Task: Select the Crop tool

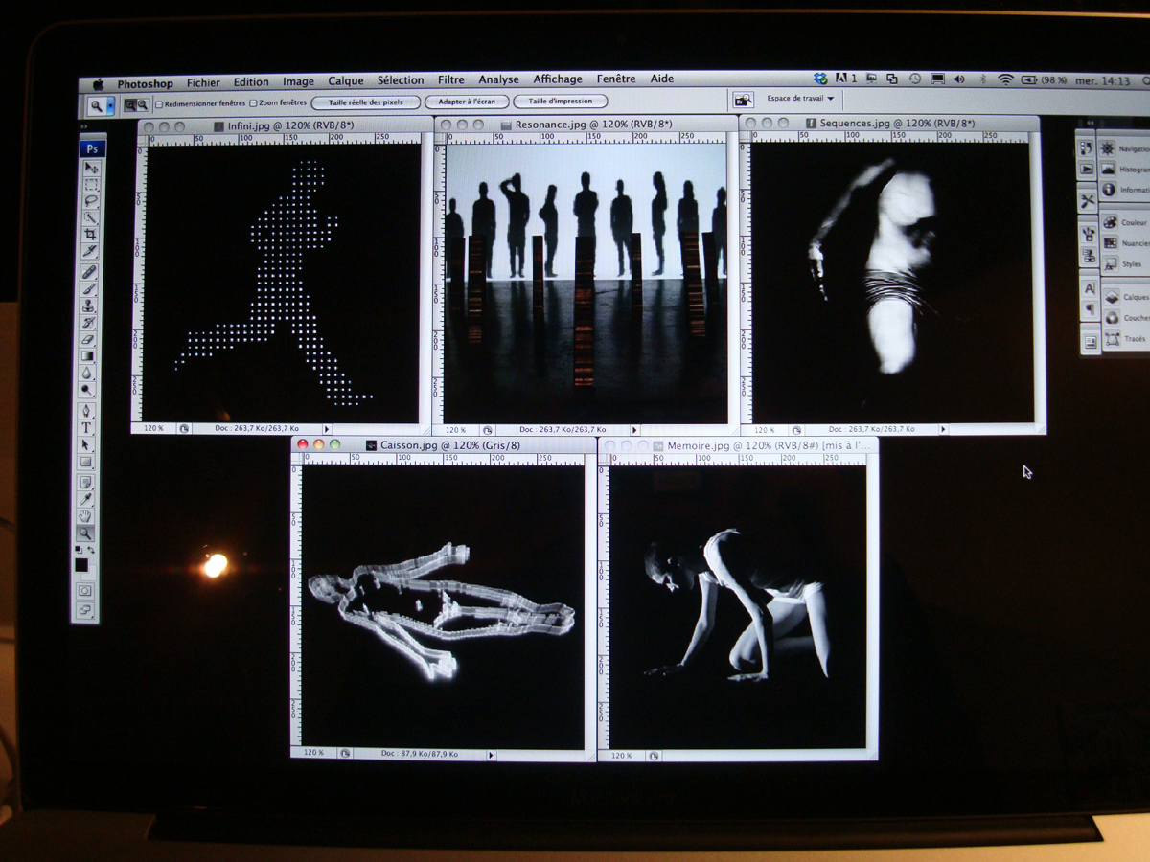Action: tap(90, 234)
